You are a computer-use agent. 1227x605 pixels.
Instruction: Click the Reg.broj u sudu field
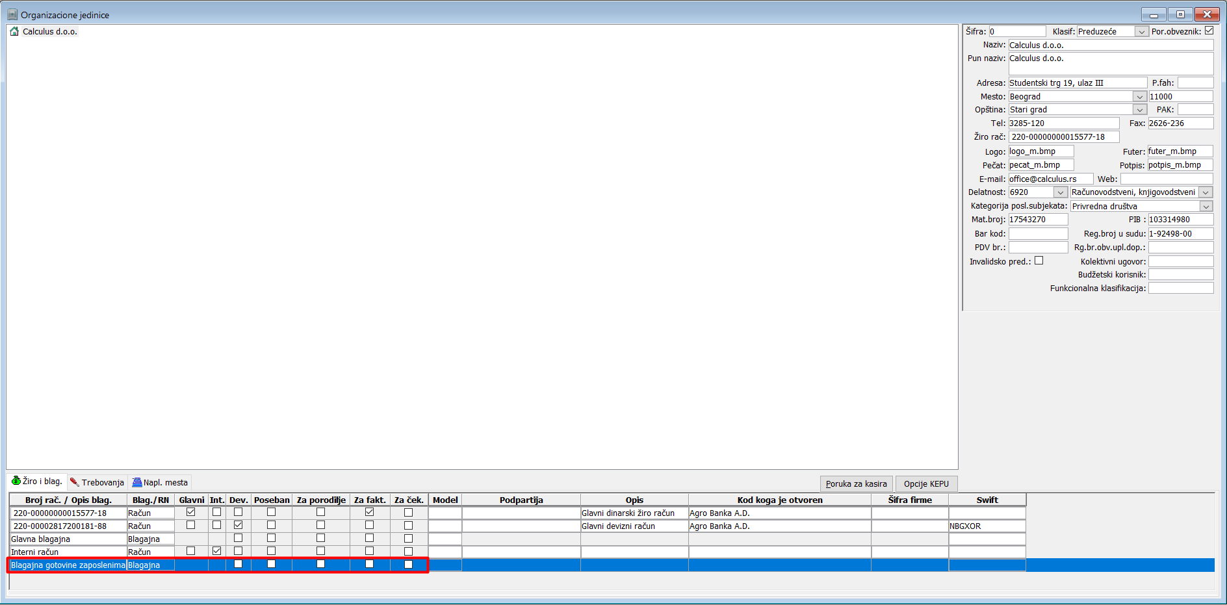tap(1181, 234)
